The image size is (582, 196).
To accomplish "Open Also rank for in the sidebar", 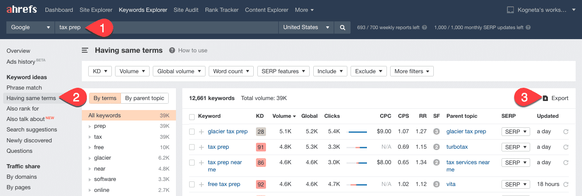I will 23,108.
